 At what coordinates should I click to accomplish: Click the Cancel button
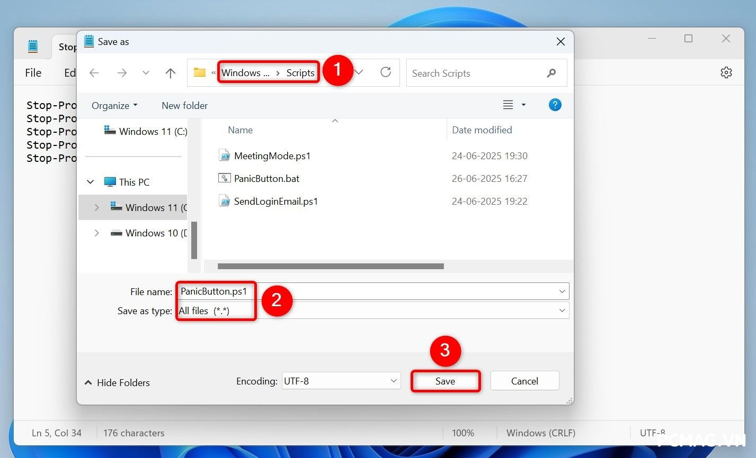click(x=524, y=380)
